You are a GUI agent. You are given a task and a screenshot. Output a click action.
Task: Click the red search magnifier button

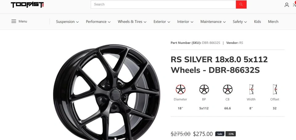241,4
